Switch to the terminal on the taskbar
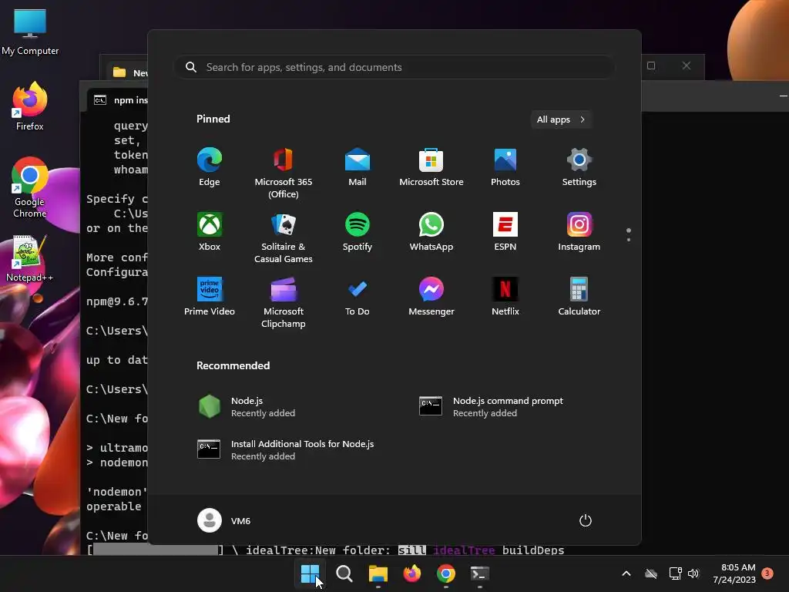 pos(479,573)
